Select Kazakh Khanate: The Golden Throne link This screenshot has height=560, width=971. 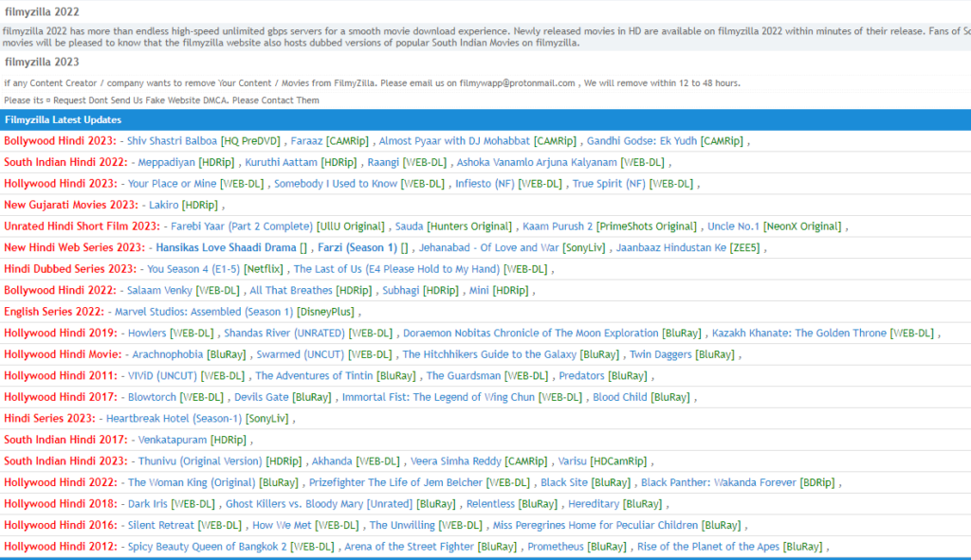tap(798, 333)
